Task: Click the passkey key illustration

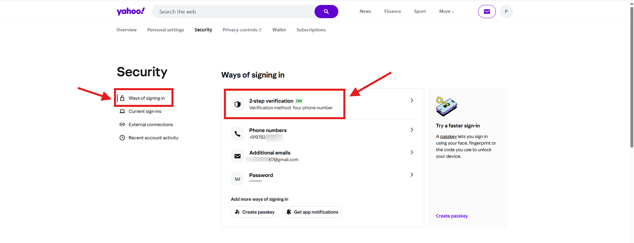Action: (446, 106)
